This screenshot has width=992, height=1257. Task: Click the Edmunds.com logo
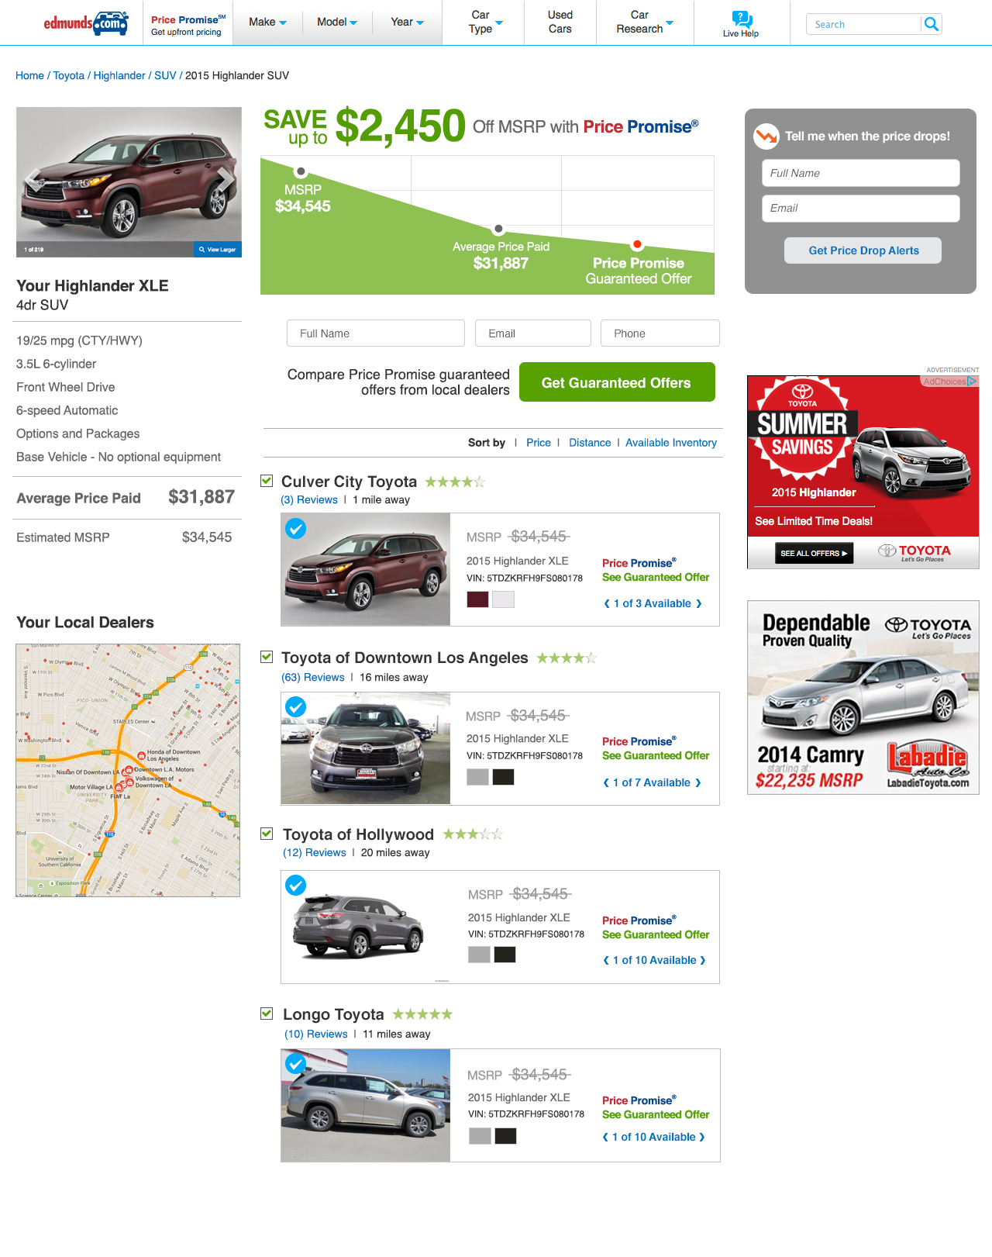point(86,23)
